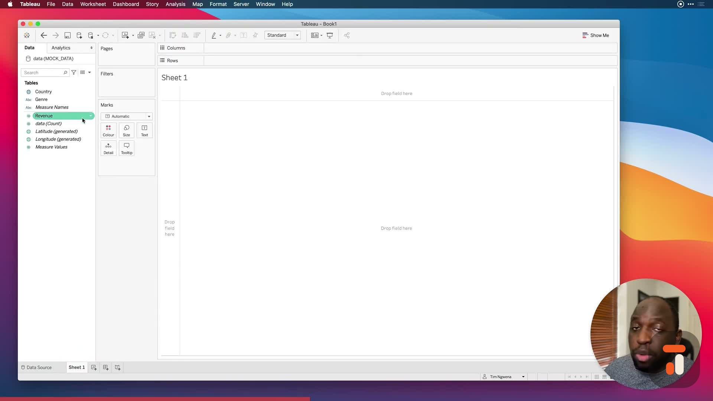Click the Sort descending icon
713x401 pixels.
pos(197,35)
